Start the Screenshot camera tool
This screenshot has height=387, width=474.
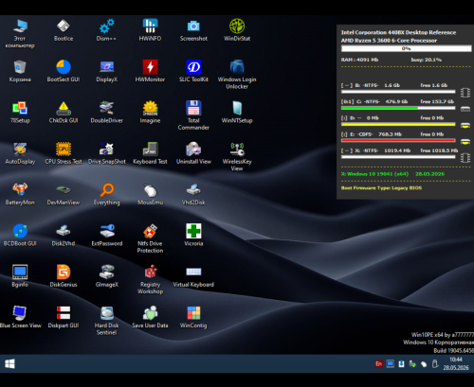(193, 30)
